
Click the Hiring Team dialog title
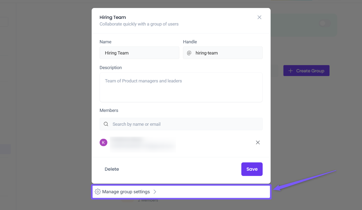[113, 17]
